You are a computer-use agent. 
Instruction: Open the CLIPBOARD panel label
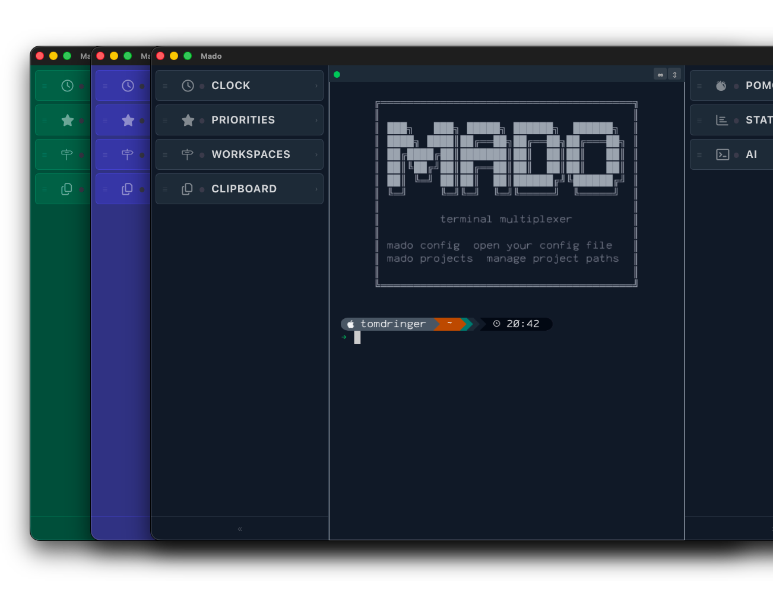244,189
